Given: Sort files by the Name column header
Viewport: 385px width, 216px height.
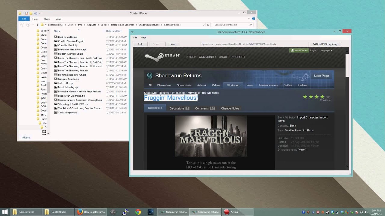Looking at the screenshot, I should click(x=57, y=31).
